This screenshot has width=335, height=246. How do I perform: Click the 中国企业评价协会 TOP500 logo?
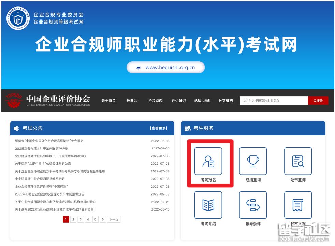(x=14, y=100)
